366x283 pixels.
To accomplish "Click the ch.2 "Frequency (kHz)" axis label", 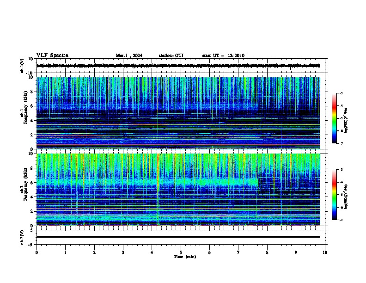I will coord(25,184).
